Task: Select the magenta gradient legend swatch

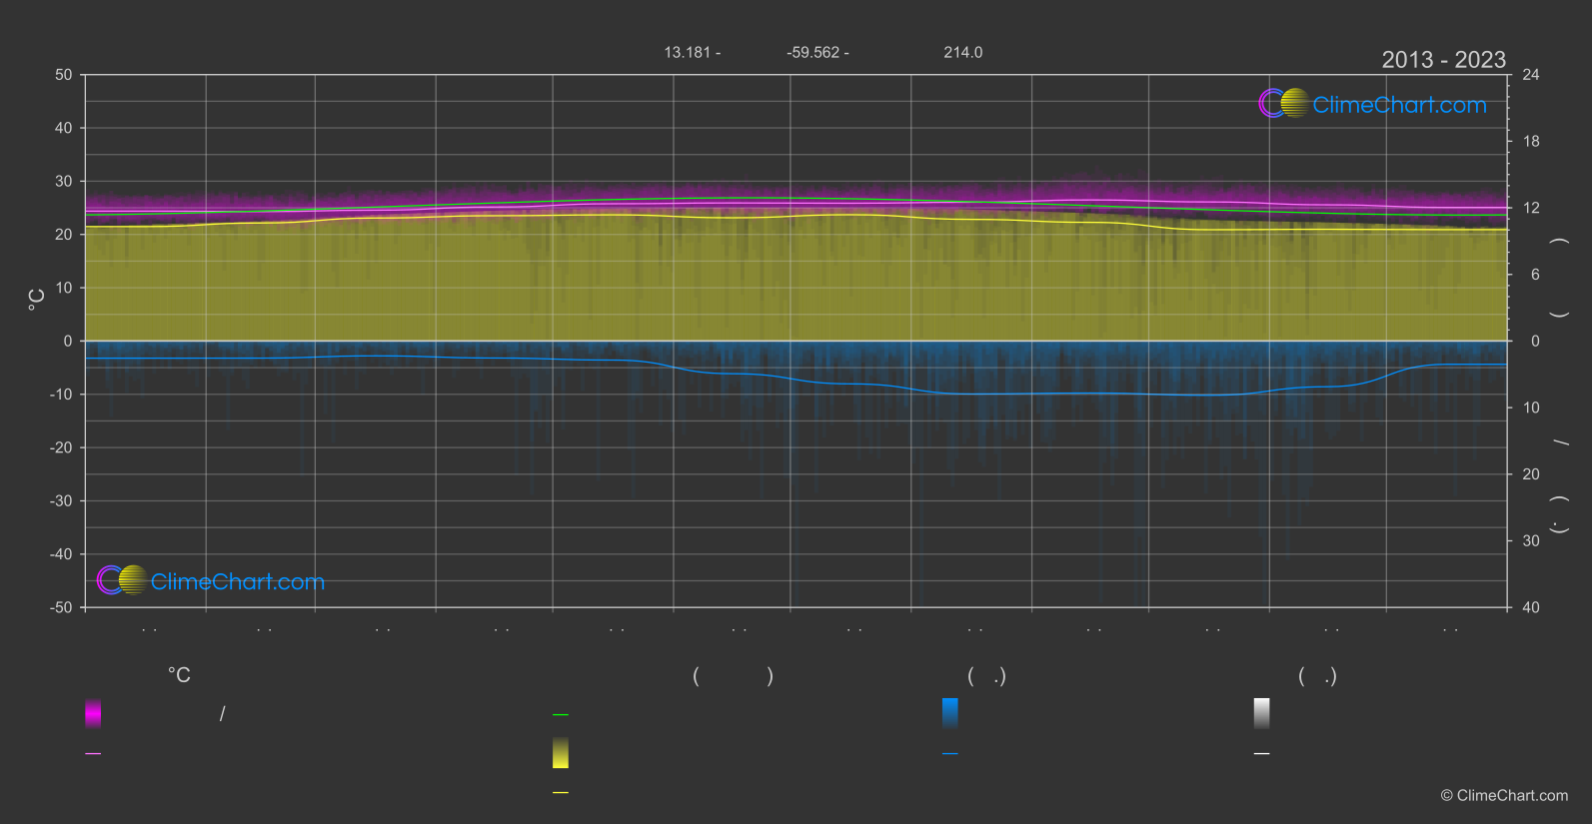Action: click(x=93, y=713)
